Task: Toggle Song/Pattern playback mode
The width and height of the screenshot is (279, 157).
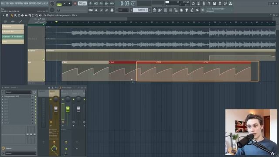Action: [x=59, y=3]
